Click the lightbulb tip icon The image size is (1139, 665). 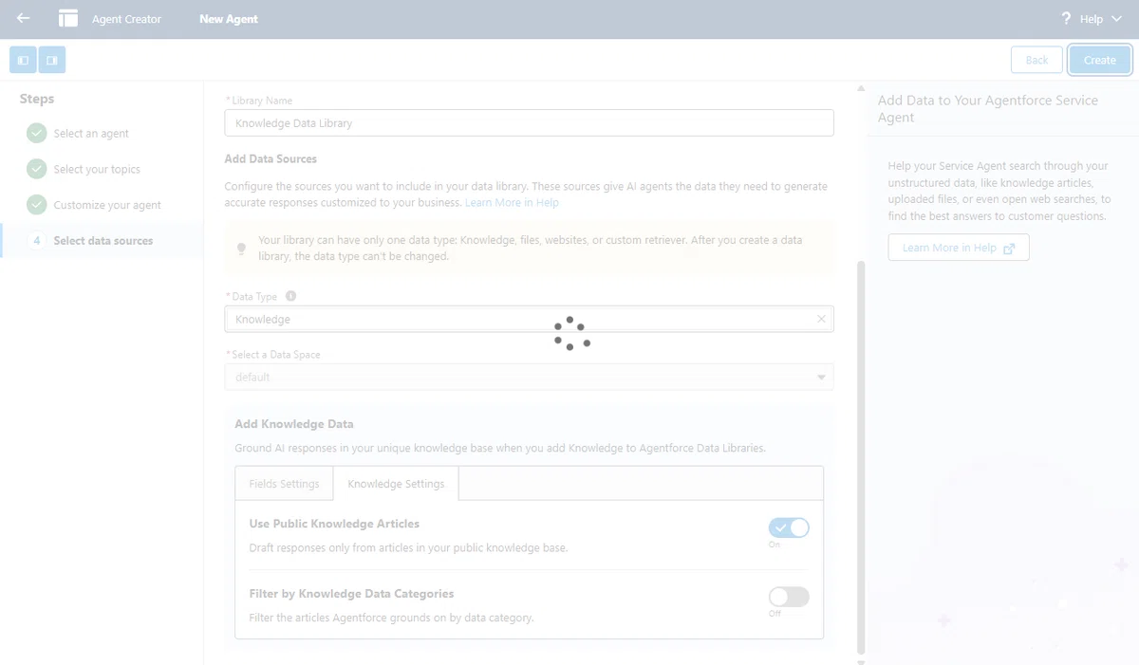[241, 249]
